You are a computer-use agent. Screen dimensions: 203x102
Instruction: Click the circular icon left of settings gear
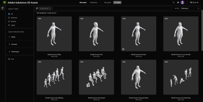tap(173, 2)
